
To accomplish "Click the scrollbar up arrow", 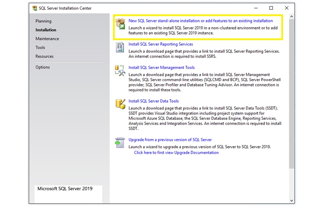I will [x=292, y=17].
